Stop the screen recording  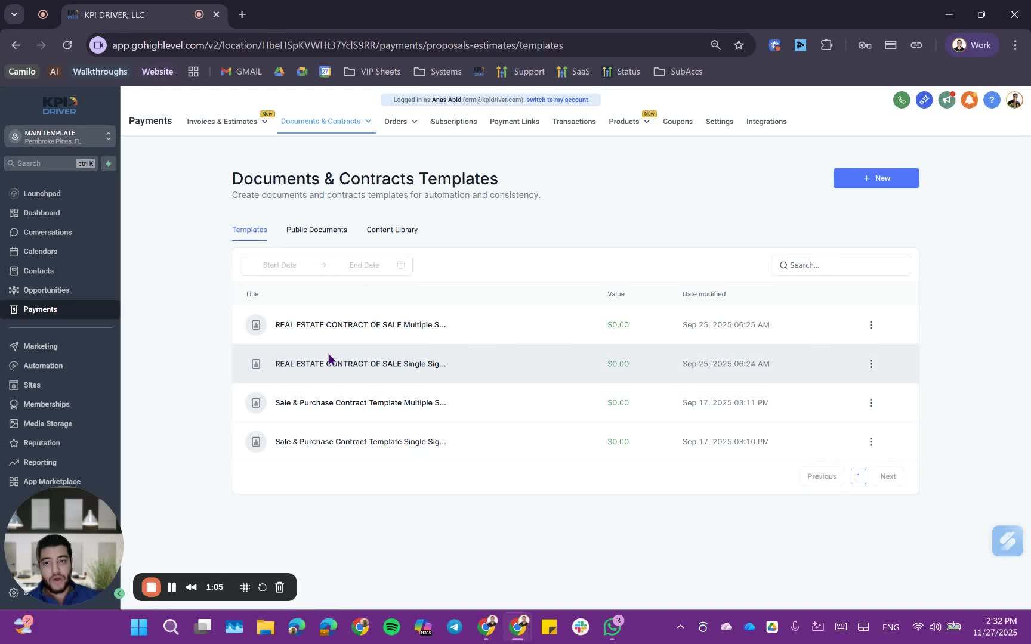point(152,587)
